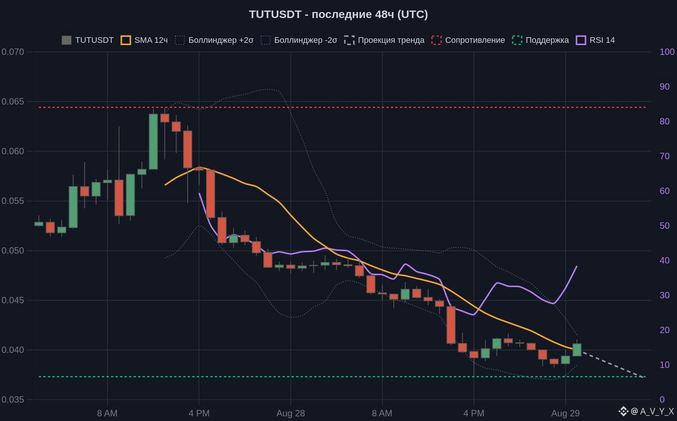Click the 0.065 price axis label
The width and height of the screenshot is (677, 421).
(x=13, y=101)
